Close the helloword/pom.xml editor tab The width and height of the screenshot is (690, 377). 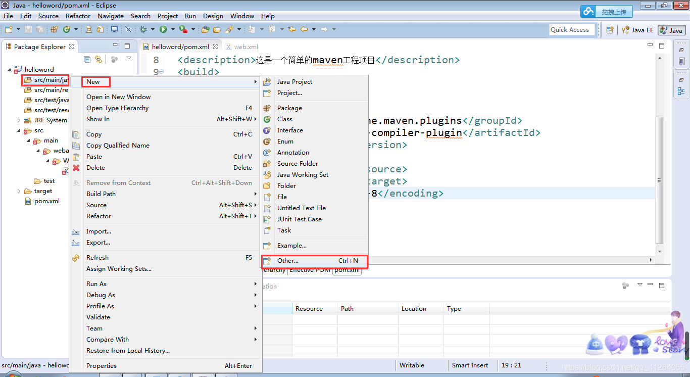(216, 46)
